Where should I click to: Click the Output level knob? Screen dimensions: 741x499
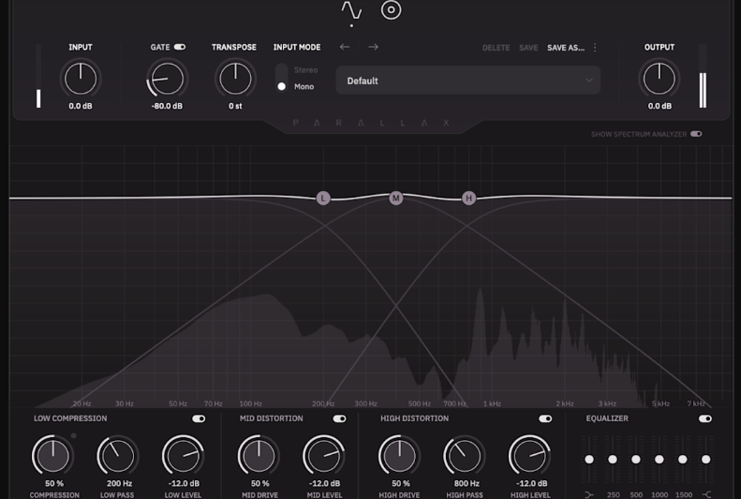(659, 79)
